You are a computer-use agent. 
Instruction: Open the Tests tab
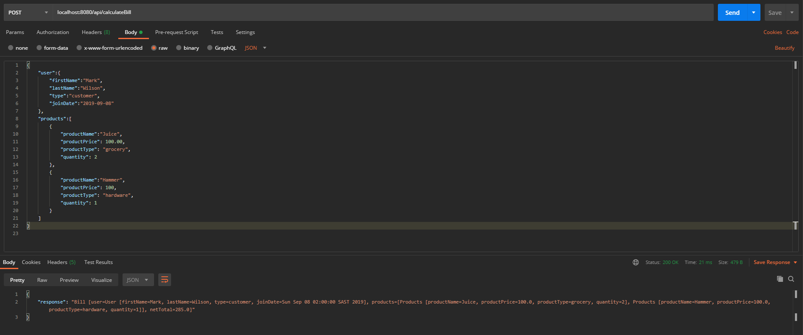[x=217, y=32]
